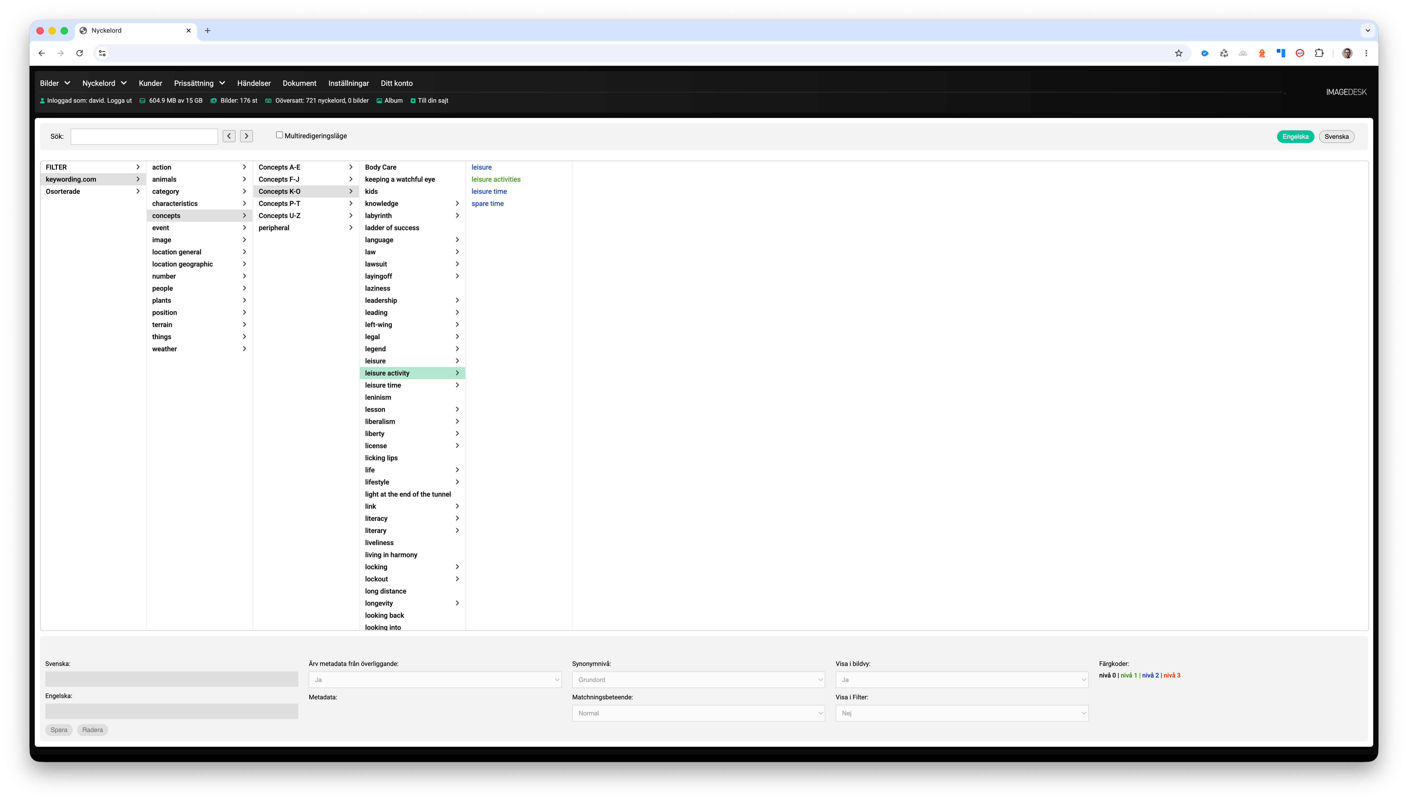
Task: Click the user icon beside Inloggad som
Action: click(x=42, y=101)
